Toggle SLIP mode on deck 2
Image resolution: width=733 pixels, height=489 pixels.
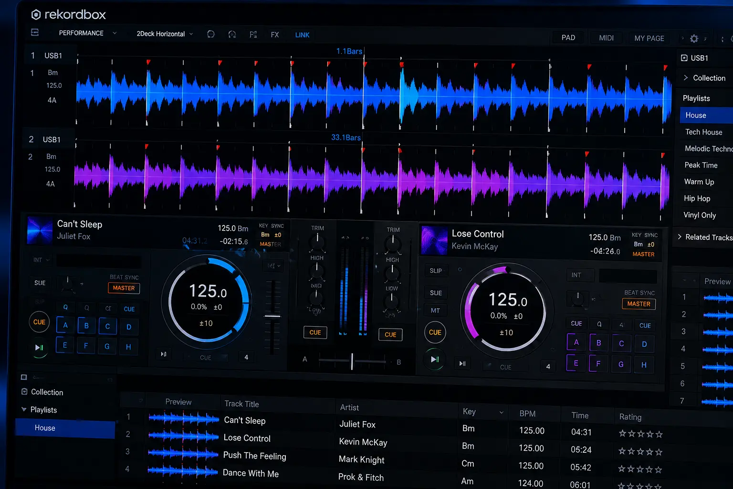click(436, 271)
